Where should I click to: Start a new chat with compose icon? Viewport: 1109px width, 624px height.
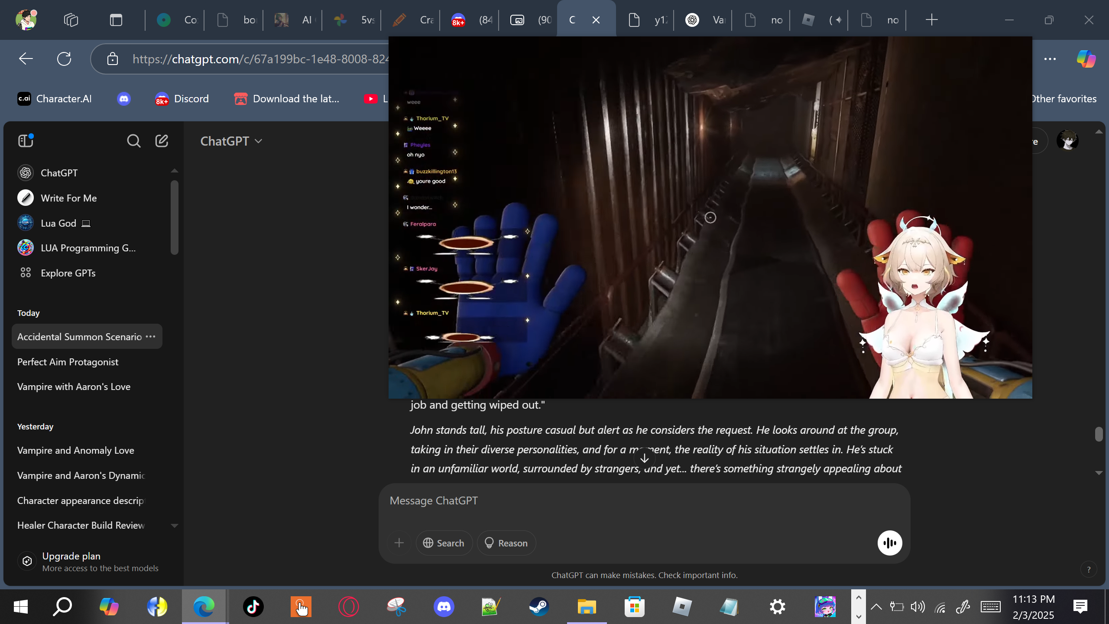162,141
